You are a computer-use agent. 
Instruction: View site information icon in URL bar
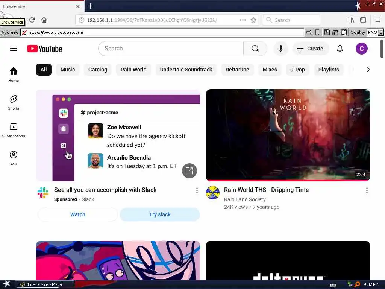82,20
